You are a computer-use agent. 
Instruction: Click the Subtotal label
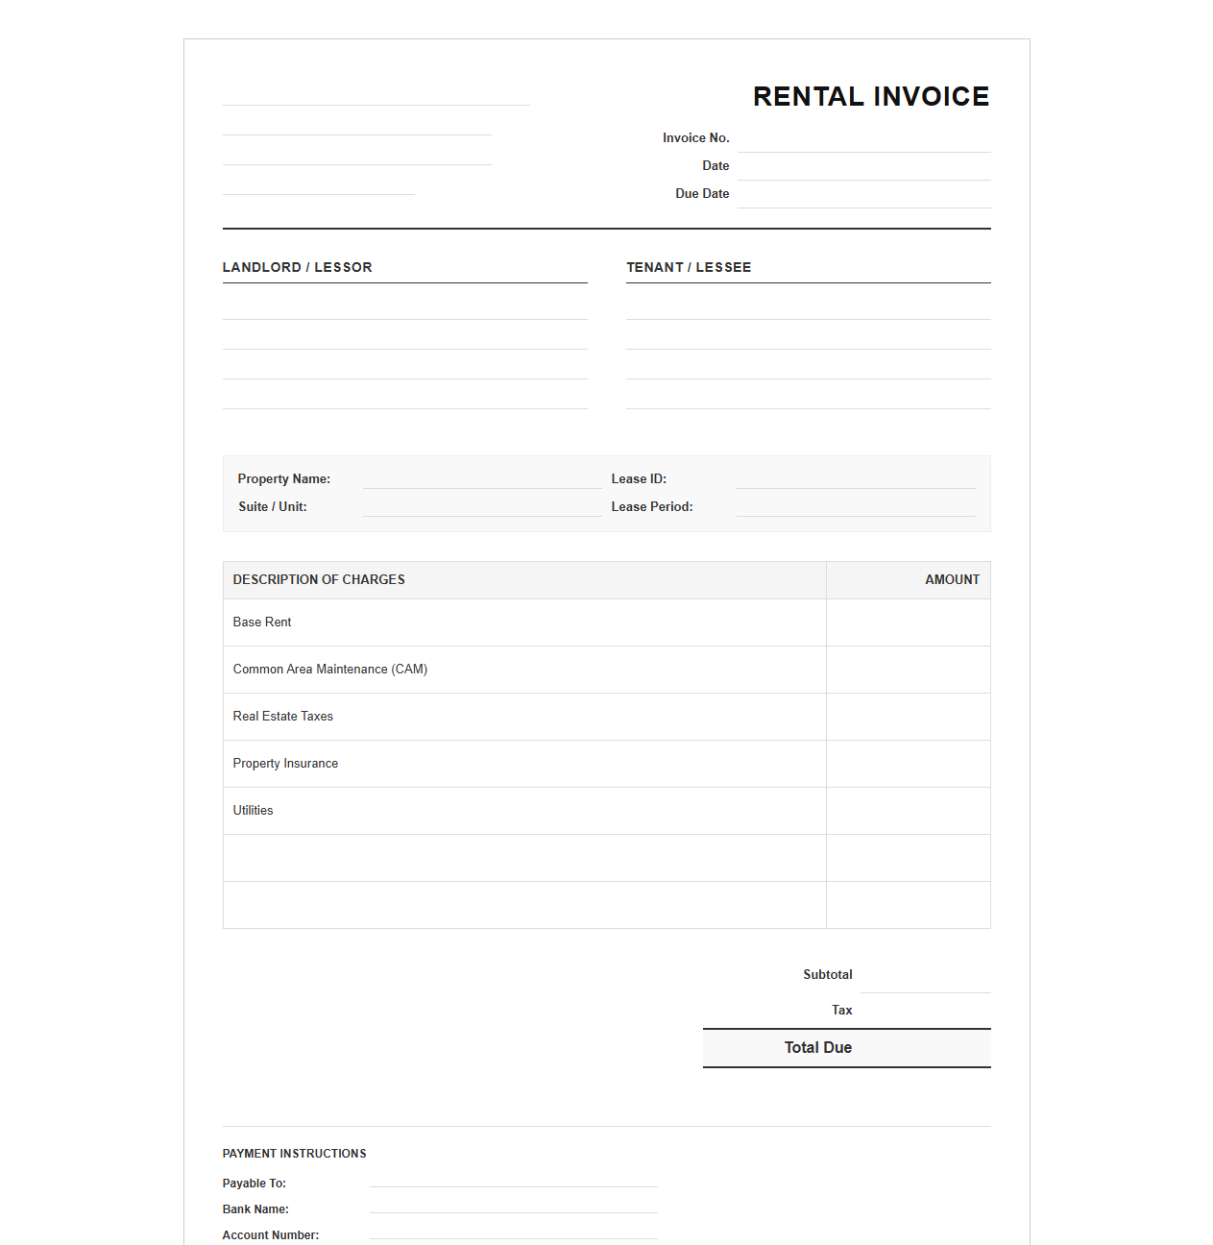(x=828, y=975)
